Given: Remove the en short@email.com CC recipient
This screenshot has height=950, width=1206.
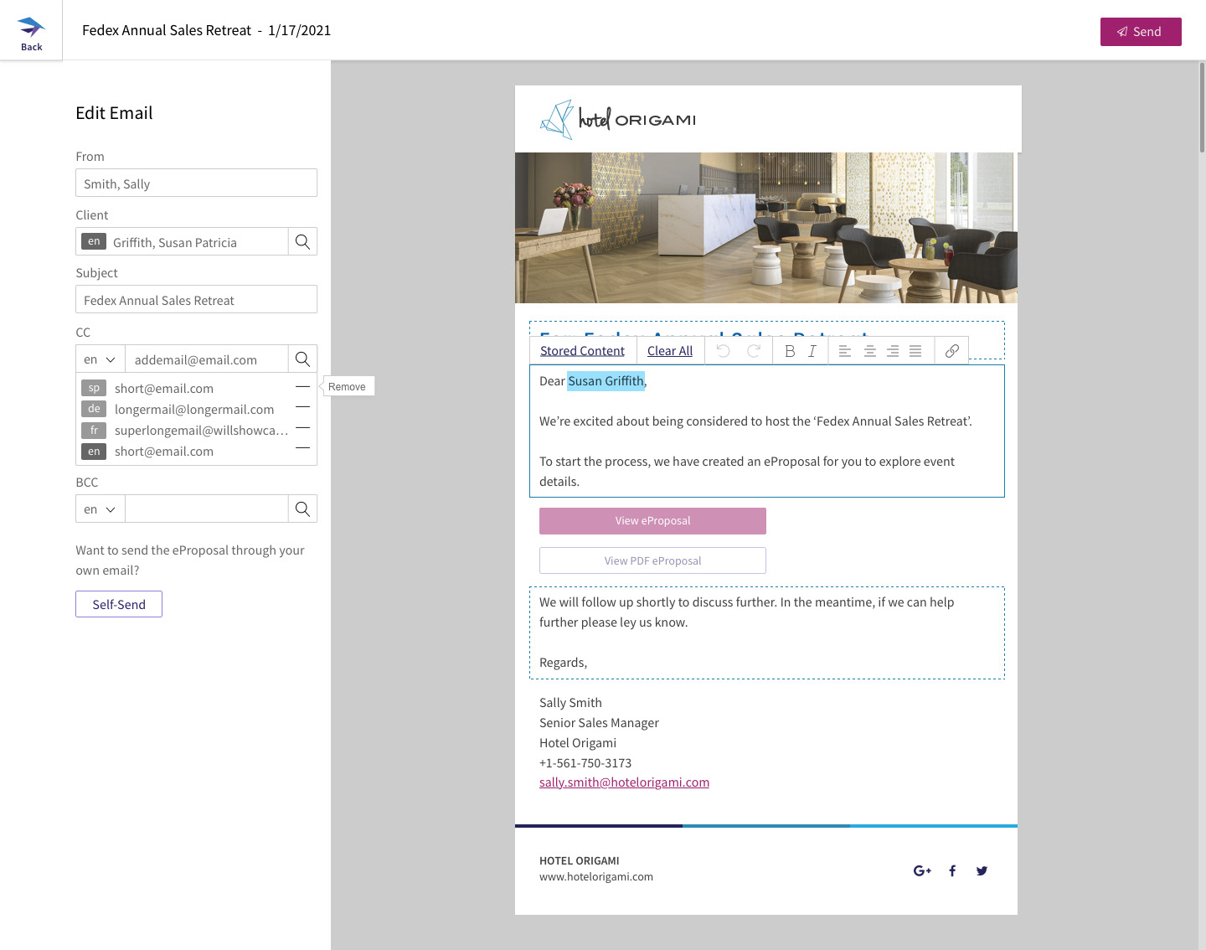Looking at the screenshot, I should tap(303, 449).
